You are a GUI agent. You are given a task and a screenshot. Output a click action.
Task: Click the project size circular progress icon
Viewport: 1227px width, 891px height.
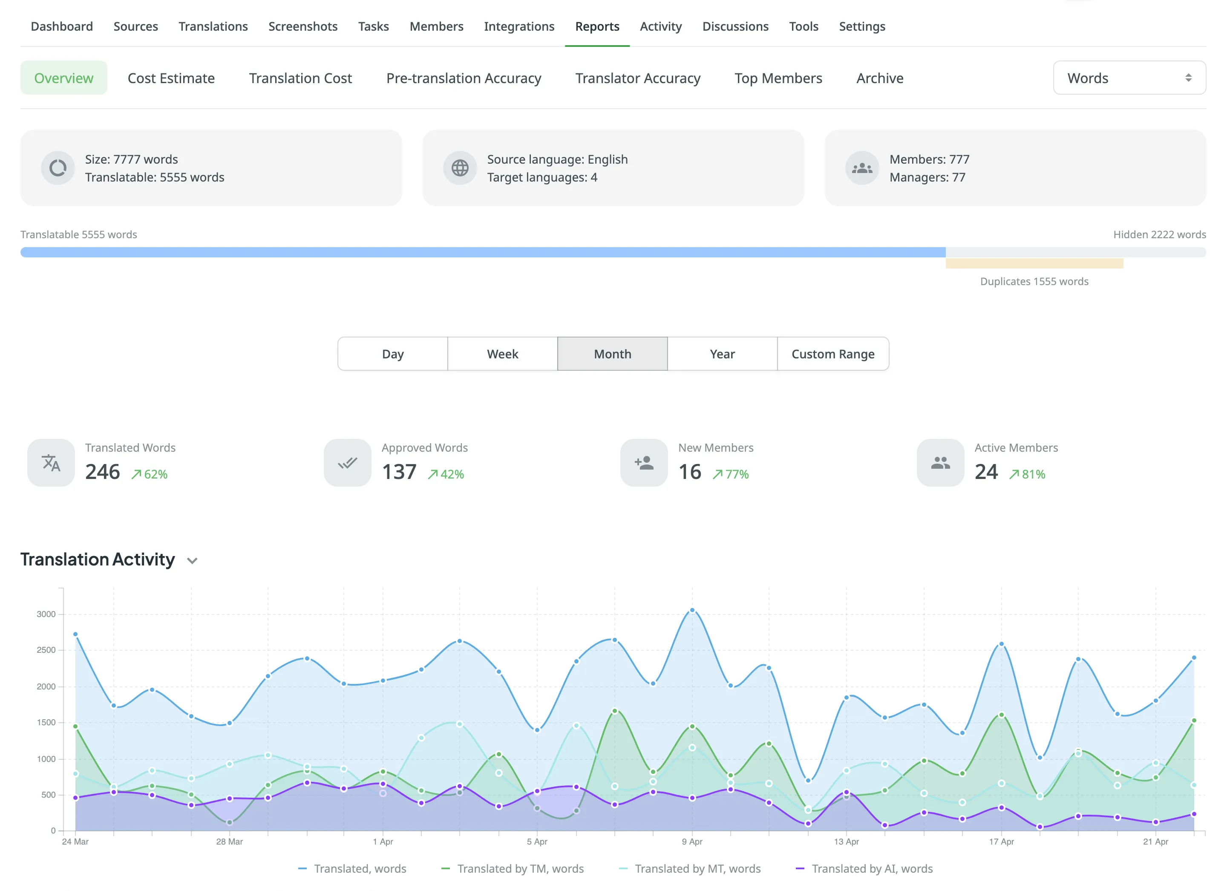58,168
